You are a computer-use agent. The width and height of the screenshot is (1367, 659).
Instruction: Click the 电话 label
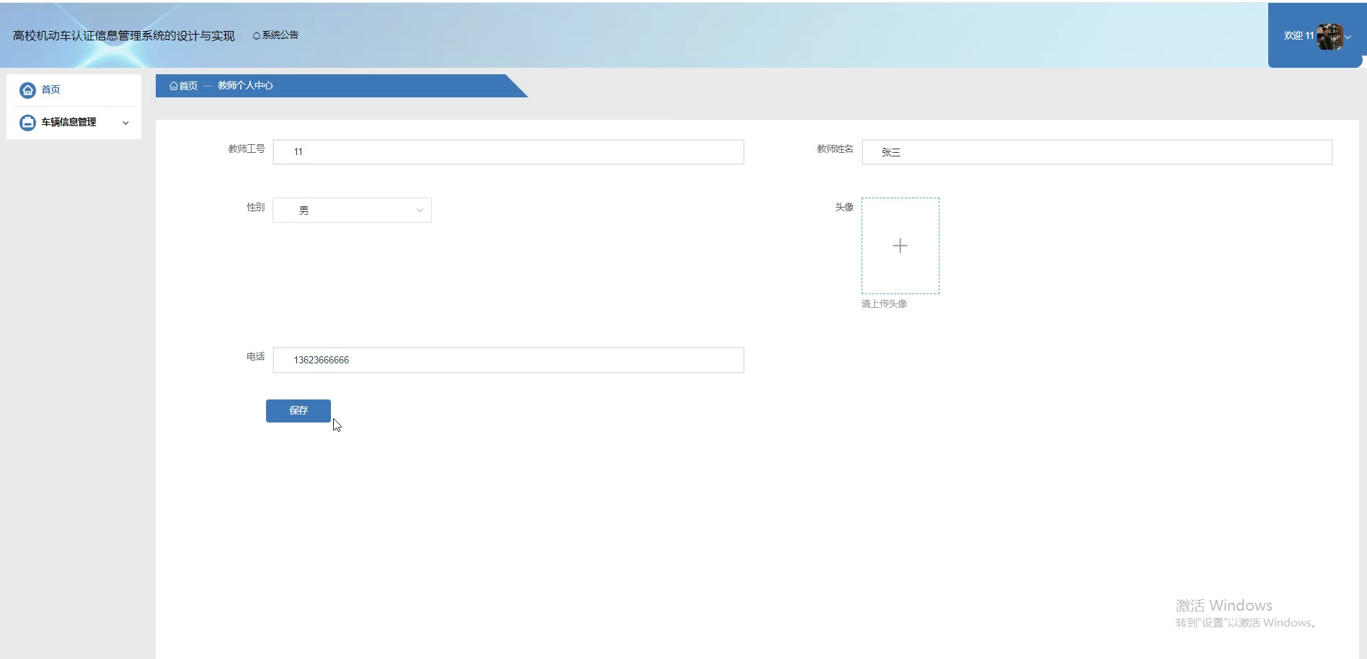[256, 356]
